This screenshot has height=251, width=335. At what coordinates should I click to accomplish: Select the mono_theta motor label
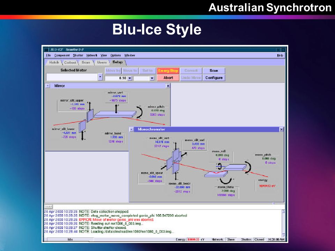tap(226, 187)
